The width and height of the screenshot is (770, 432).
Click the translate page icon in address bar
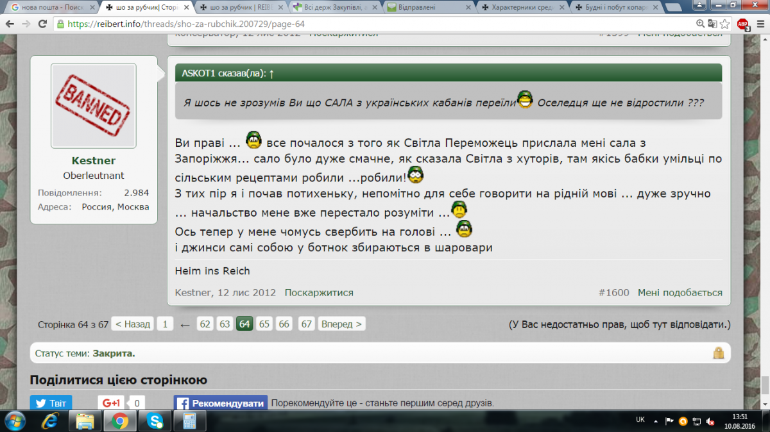click(712, 24)
